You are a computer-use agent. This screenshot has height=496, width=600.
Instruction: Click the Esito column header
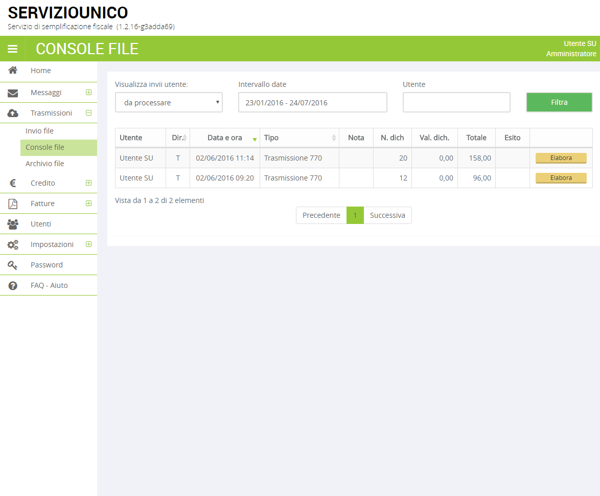513,138
